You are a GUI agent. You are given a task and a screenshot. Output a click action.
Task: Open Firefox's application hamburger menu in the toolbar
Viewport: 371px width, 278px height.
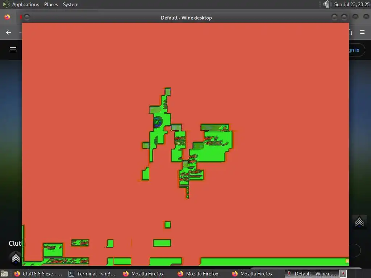tap(362, 32)
